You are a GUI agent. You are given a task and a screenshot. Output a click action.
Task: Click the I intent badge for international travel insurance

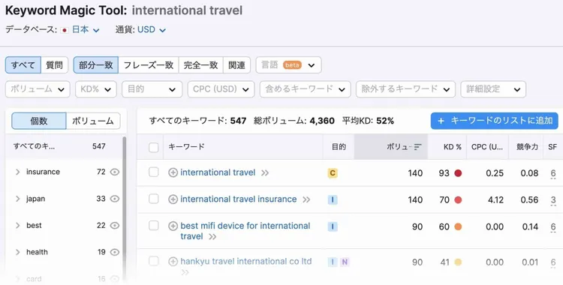[x=333, y=200]
